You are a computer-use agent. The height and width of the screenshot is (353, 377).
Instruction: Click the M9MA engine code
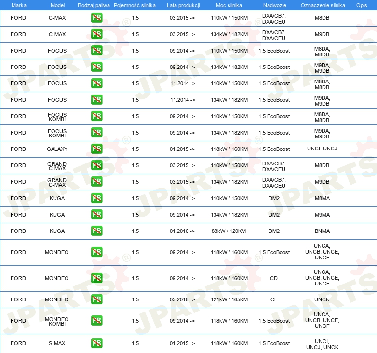(x=322, y=215)
